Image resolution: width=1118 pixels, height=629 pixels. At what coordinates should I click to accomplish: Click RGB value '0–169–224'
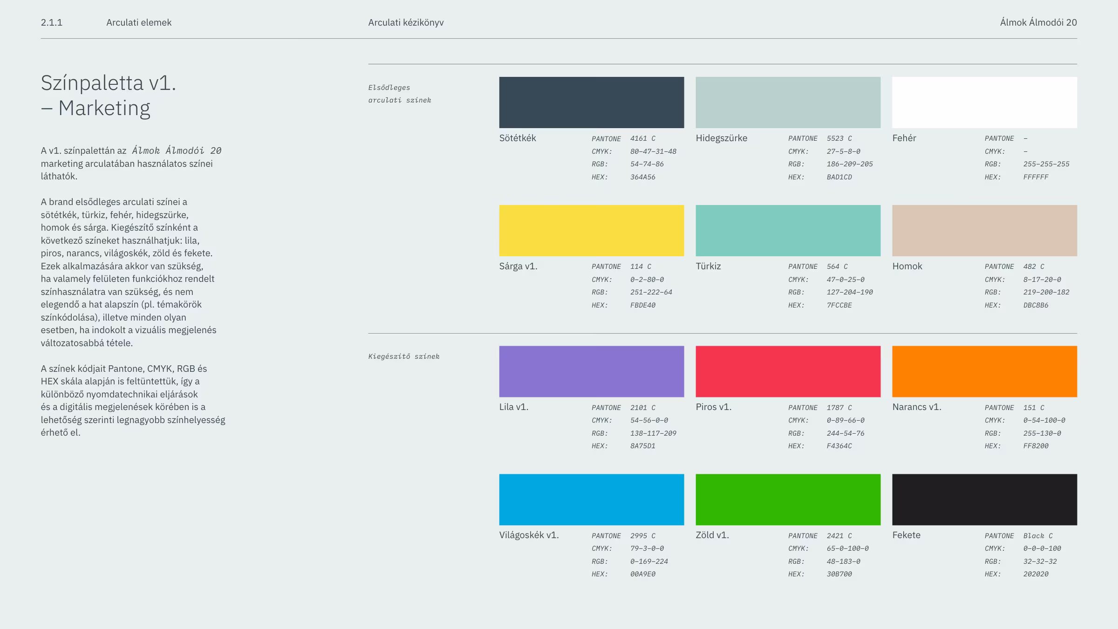[649, 561]
